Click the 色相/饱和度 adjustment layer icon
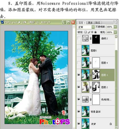Image resolution: width=119 pixels, height=129 pixels. click(85, 99)
